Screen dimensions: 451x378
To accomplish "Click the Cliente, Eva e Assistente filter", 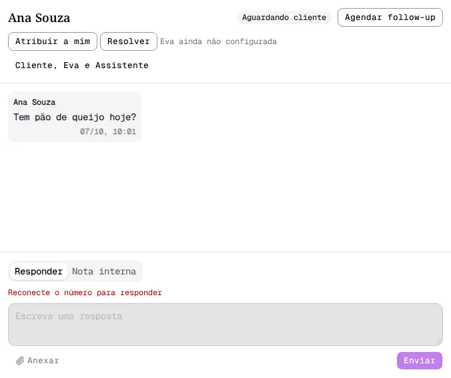I will point(81,65).
